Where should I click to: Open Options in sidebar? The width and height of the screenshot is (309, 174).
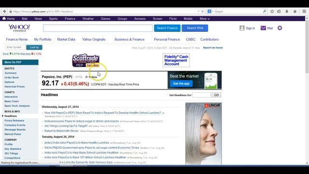click(x=9, y=82)
